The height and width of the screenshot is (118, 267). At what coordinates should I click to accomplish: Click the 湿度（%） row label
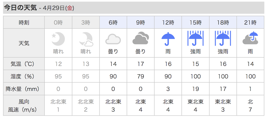click(x=24, y=77)
